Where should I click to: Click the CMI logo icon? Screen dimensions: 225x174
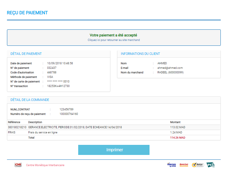pos(18,165)
